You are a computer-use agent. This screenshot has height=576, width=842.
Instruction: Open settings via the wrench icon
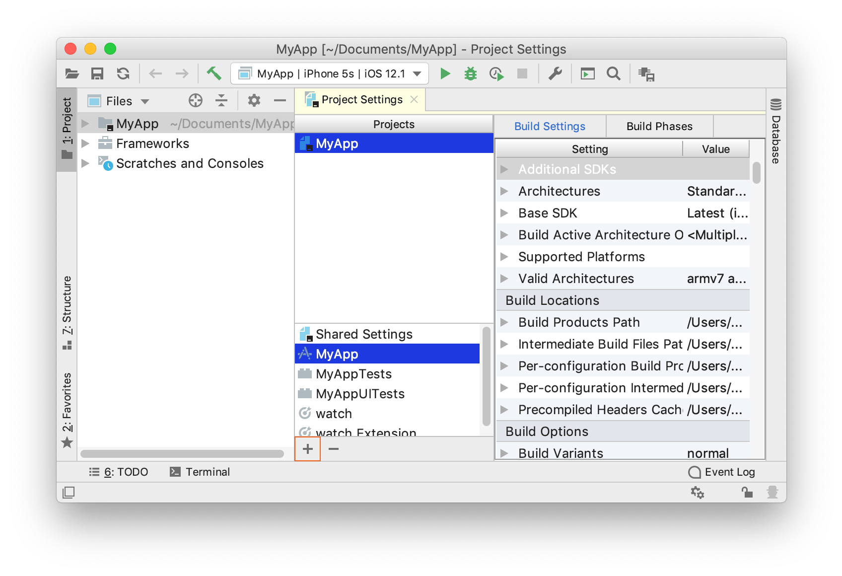tap(555, 74)
